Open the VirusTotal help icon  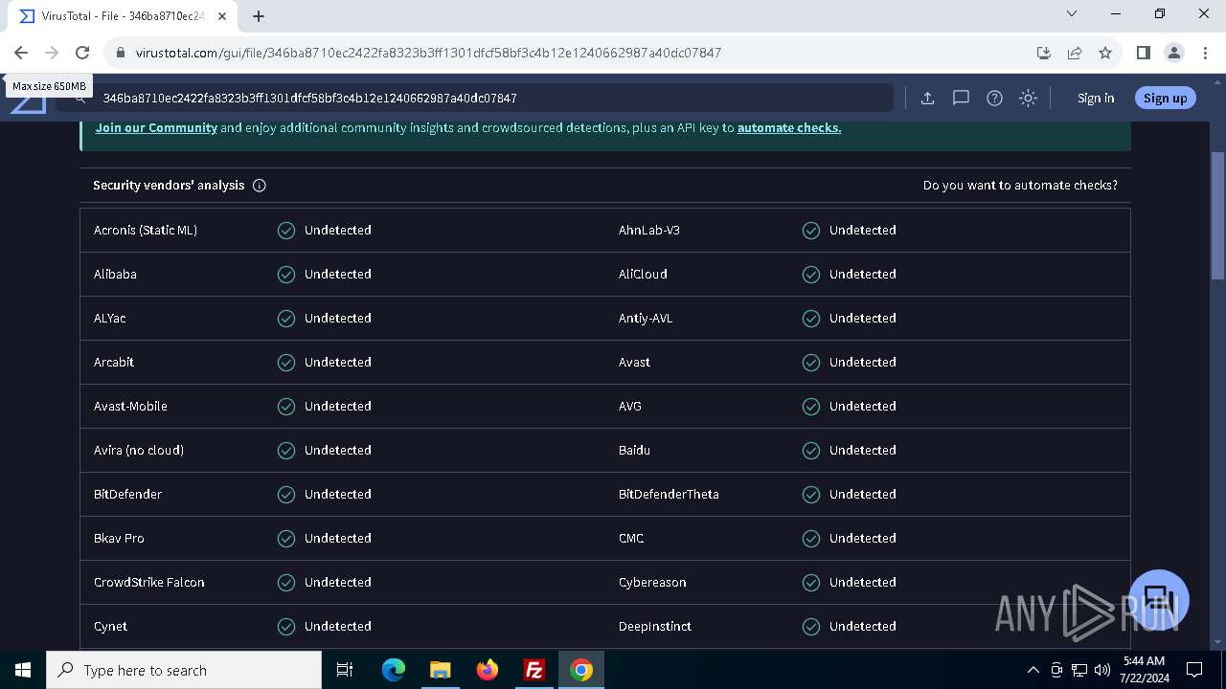pyautogui.click(x=994, y=98)
